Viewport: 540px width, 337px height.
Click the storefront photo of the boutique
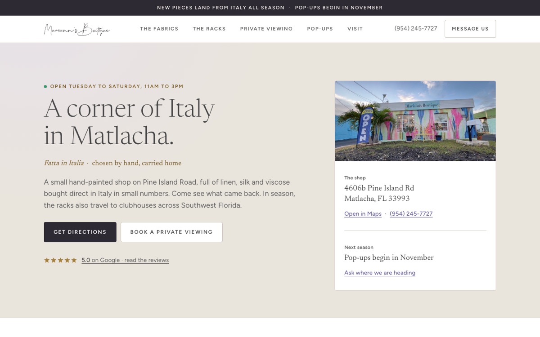pyautogui.click(x=415, y=121)
